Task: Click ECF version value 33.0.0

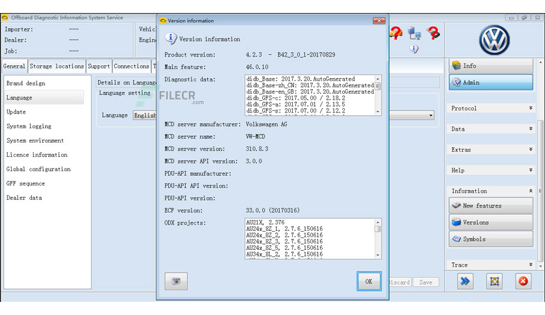Action: 272,210
